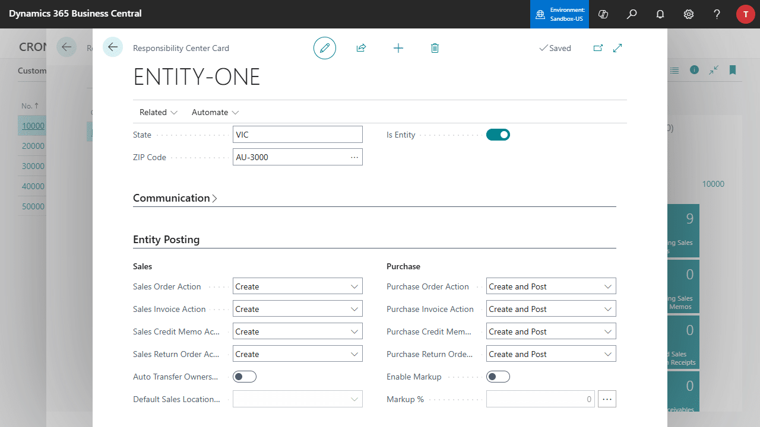This screenshot has width=760, height=427.
Task: Click the Environment Sandbox-US indicator
Action: (x=560, y=14)
